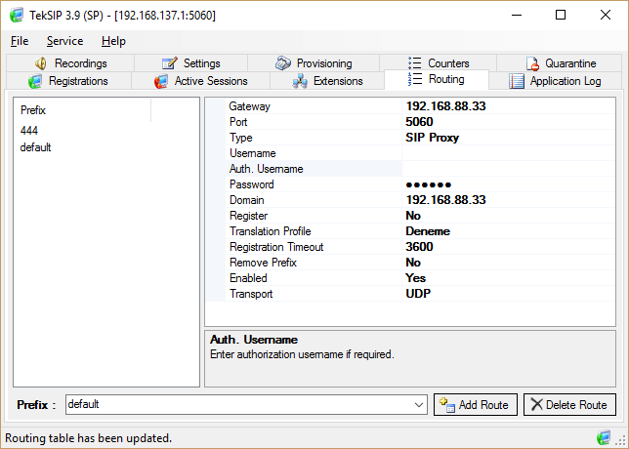Click the Active Sessions tab icon
This screenshot has height=449, width=629.
click(161, 81)
